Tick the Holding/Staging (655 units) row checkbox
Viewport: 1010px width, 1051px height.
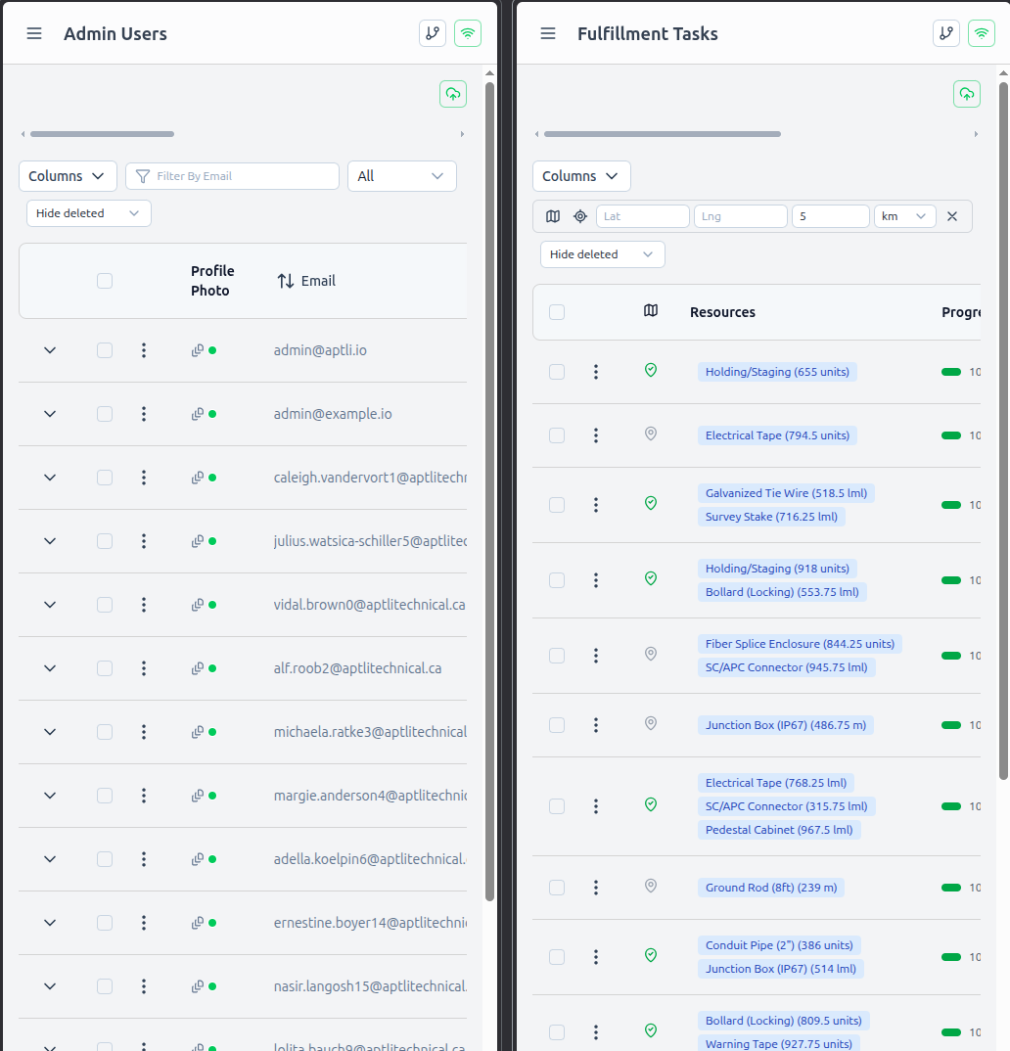(x=557, y=372)
